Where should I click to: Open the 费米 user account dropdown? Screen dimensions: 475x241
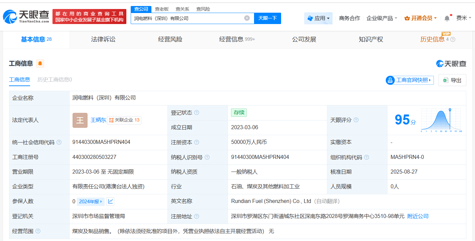pos(464,18)
